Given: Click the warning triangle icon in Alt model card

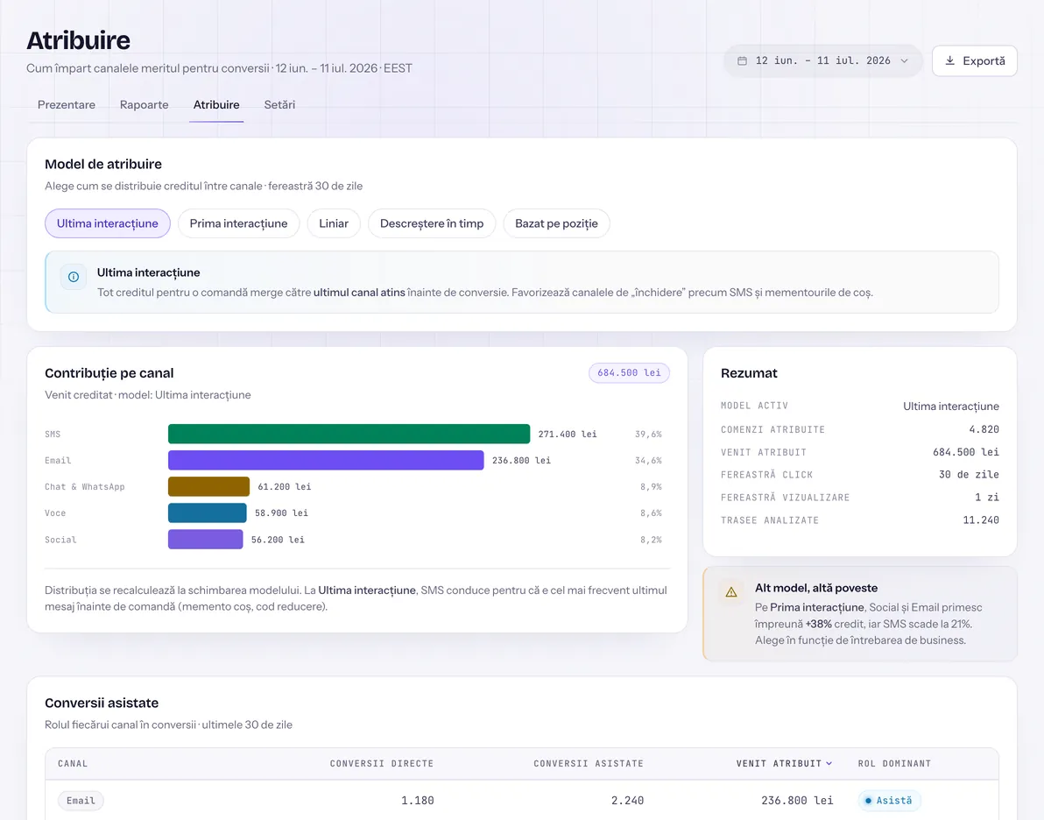Looking at the screenshot, I should tap(731, 592).
